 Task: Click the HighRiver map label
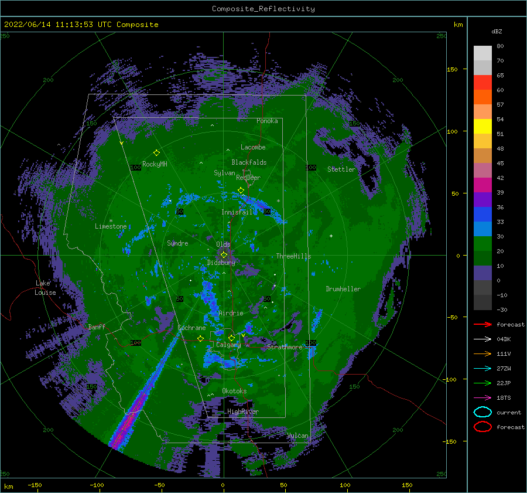tap(242, 412)
